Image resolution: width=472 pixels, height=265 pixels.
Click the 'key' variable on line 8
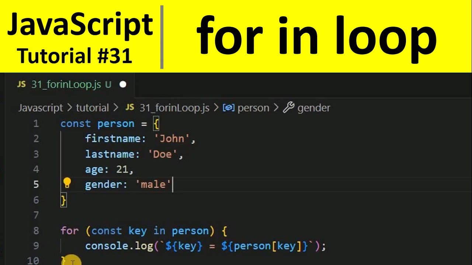click(x=138, y=231)
